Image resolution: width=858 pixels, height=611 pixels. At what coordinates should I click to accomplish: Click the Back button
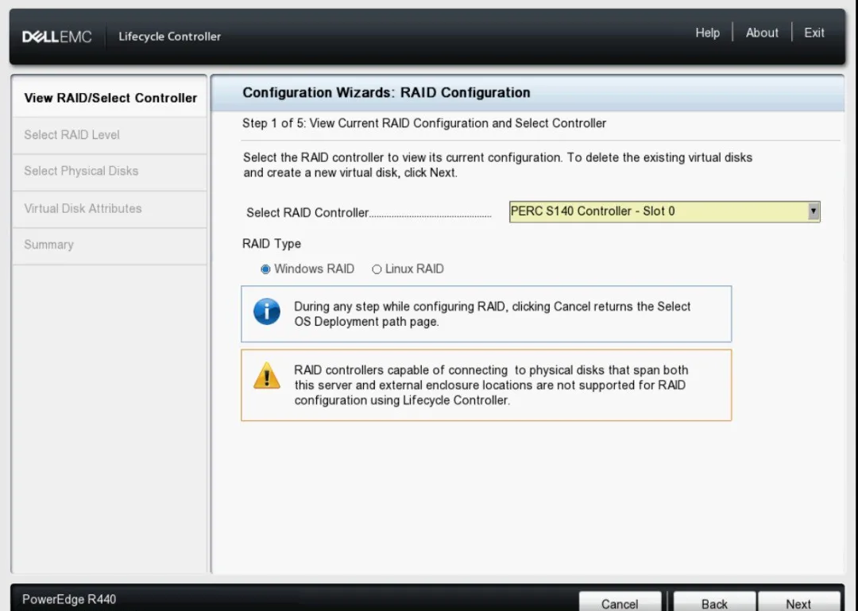coord(715,603)
